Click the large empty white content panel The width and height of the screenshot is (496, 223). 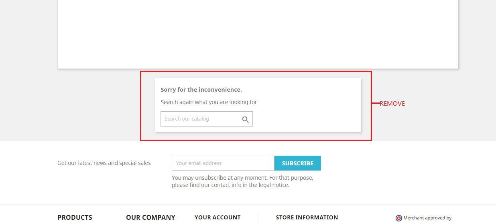point(258,34)
